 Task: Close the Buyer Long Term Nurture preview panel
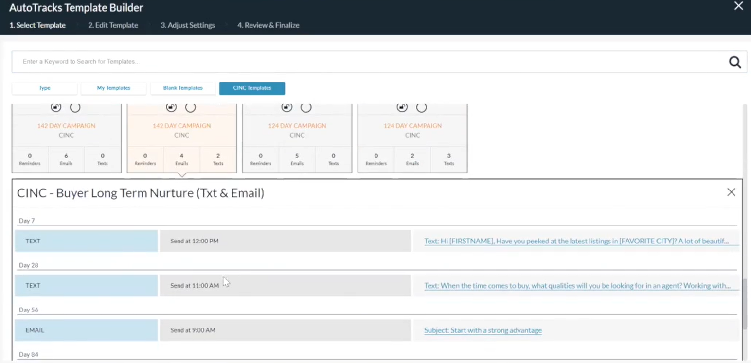tap(731, 192)
